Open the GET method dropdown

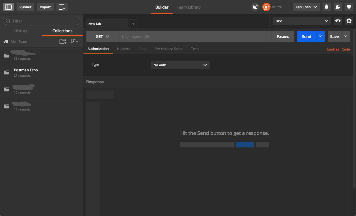102,36
